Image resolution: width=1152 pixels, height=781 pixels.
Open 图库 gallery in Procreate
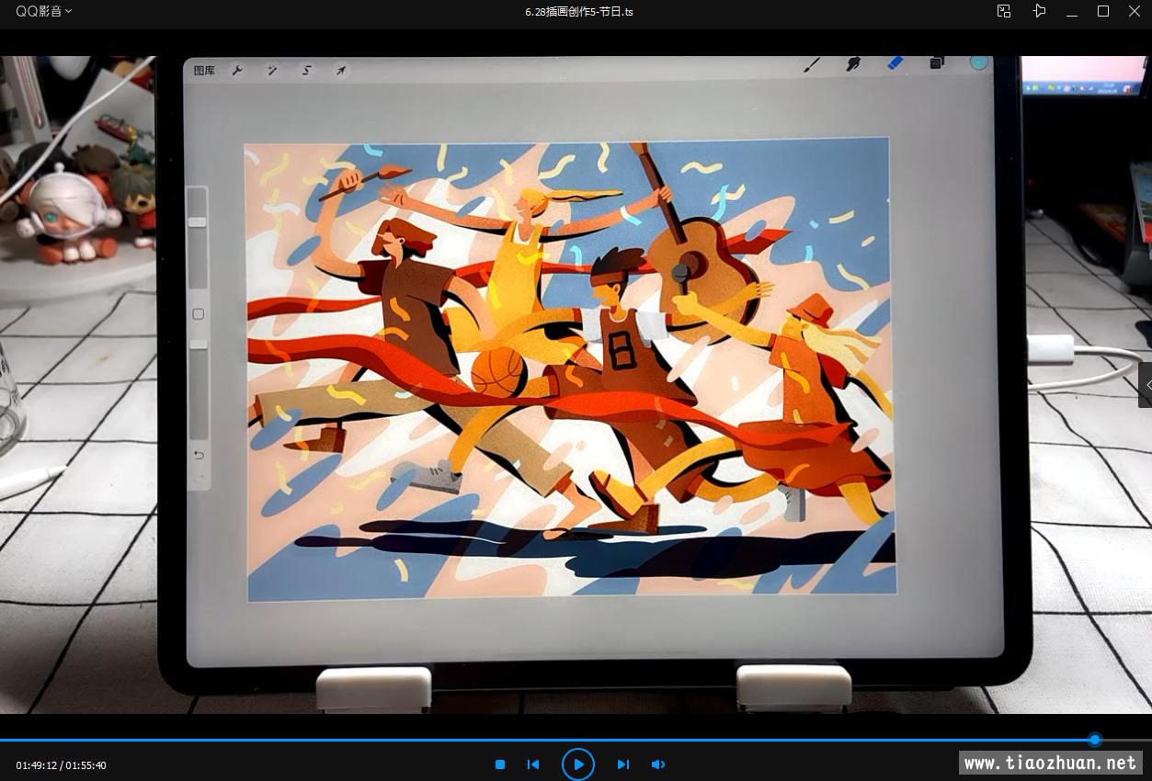point(204,71)
